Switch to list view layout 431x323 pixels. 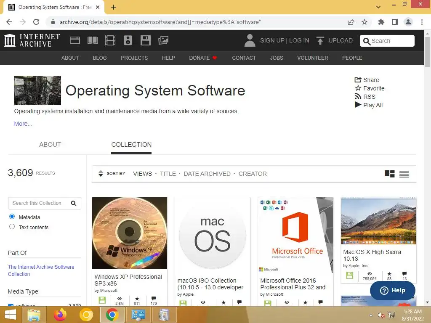pyautogui.click(x=404, y=174)
